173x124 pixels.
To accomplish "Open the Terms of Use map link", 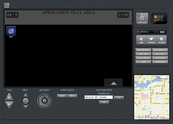I will 164,118.
